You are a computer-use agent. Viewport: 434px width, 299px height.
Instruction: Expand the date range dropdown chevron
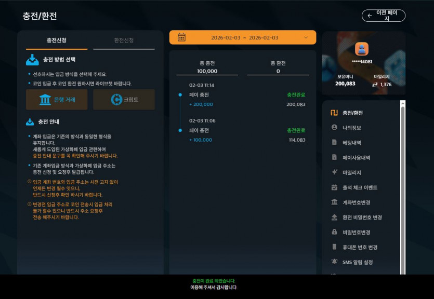pyautogui.click(x=306, y=37)
